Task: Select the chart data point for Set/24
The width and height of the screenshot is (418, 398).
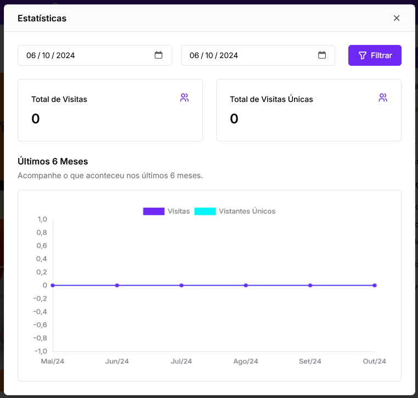Action: 310,285
